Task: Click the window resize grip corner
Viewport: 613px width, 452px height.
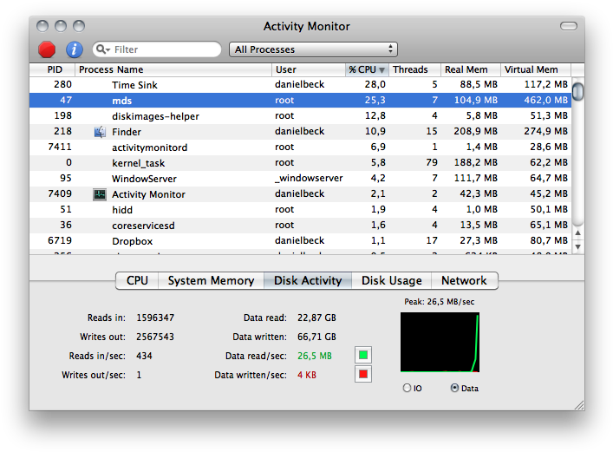Action: click(x=579, y=405)
